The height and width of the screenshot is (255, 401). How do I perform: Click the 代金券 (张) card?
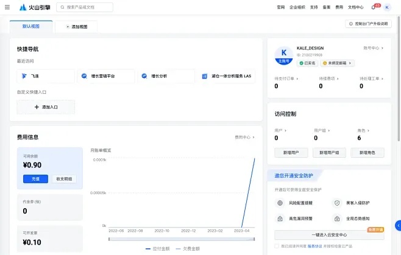[50, 207]
